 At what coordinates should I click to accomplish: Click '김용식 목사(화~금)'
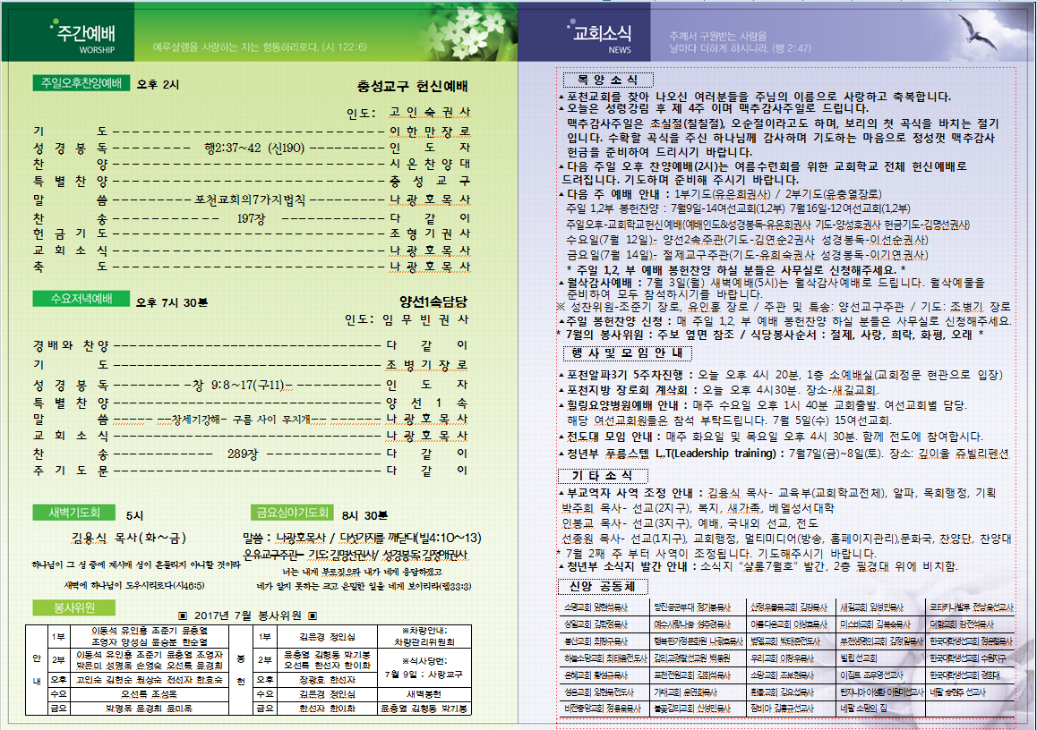(129, 539)
